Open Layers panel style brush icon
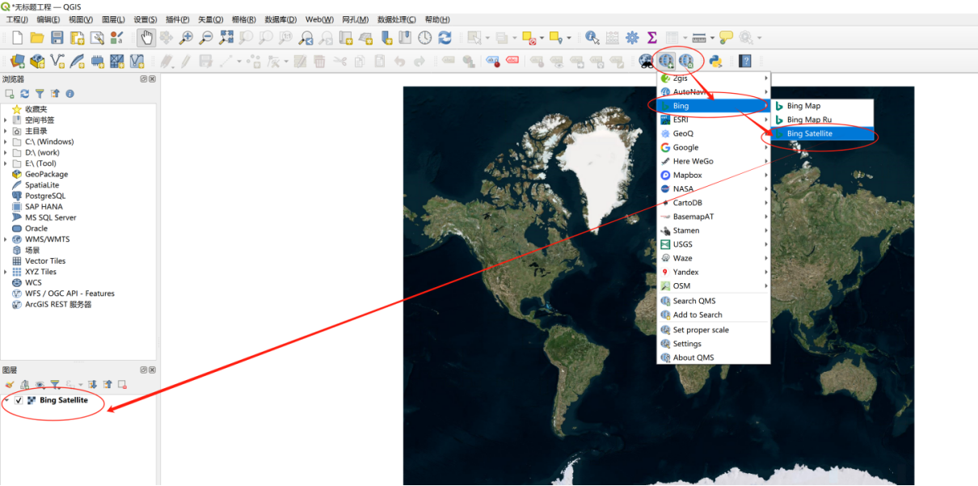Image resolution: width=978 pixels, height=486 pixels. 10,384
